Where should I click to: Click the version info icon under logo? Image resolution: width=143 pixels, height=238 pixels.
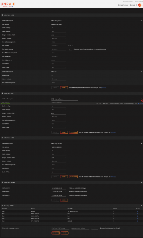pos(12,7)
